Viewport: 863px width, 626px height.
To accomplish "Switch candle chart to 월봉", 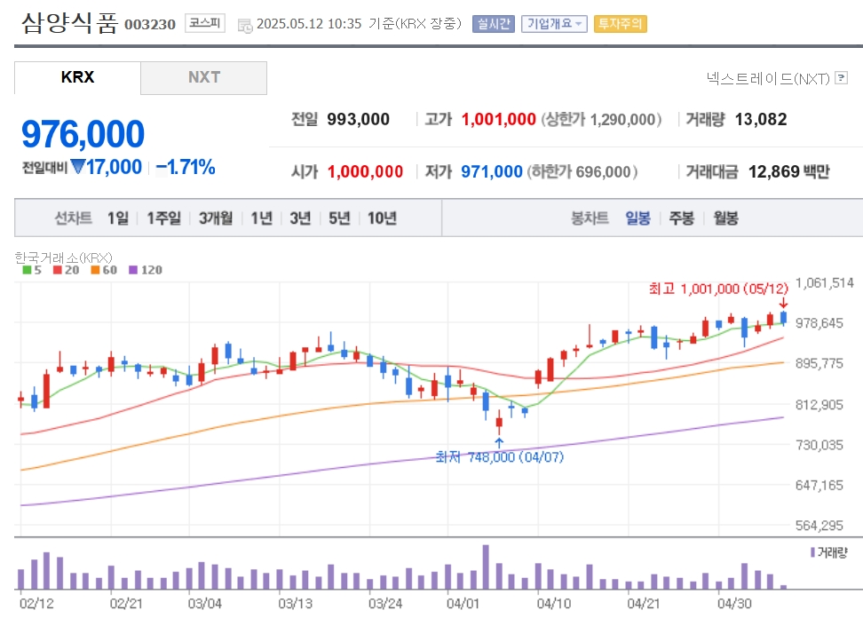I will pyautogui.click(x=726, y=218).
